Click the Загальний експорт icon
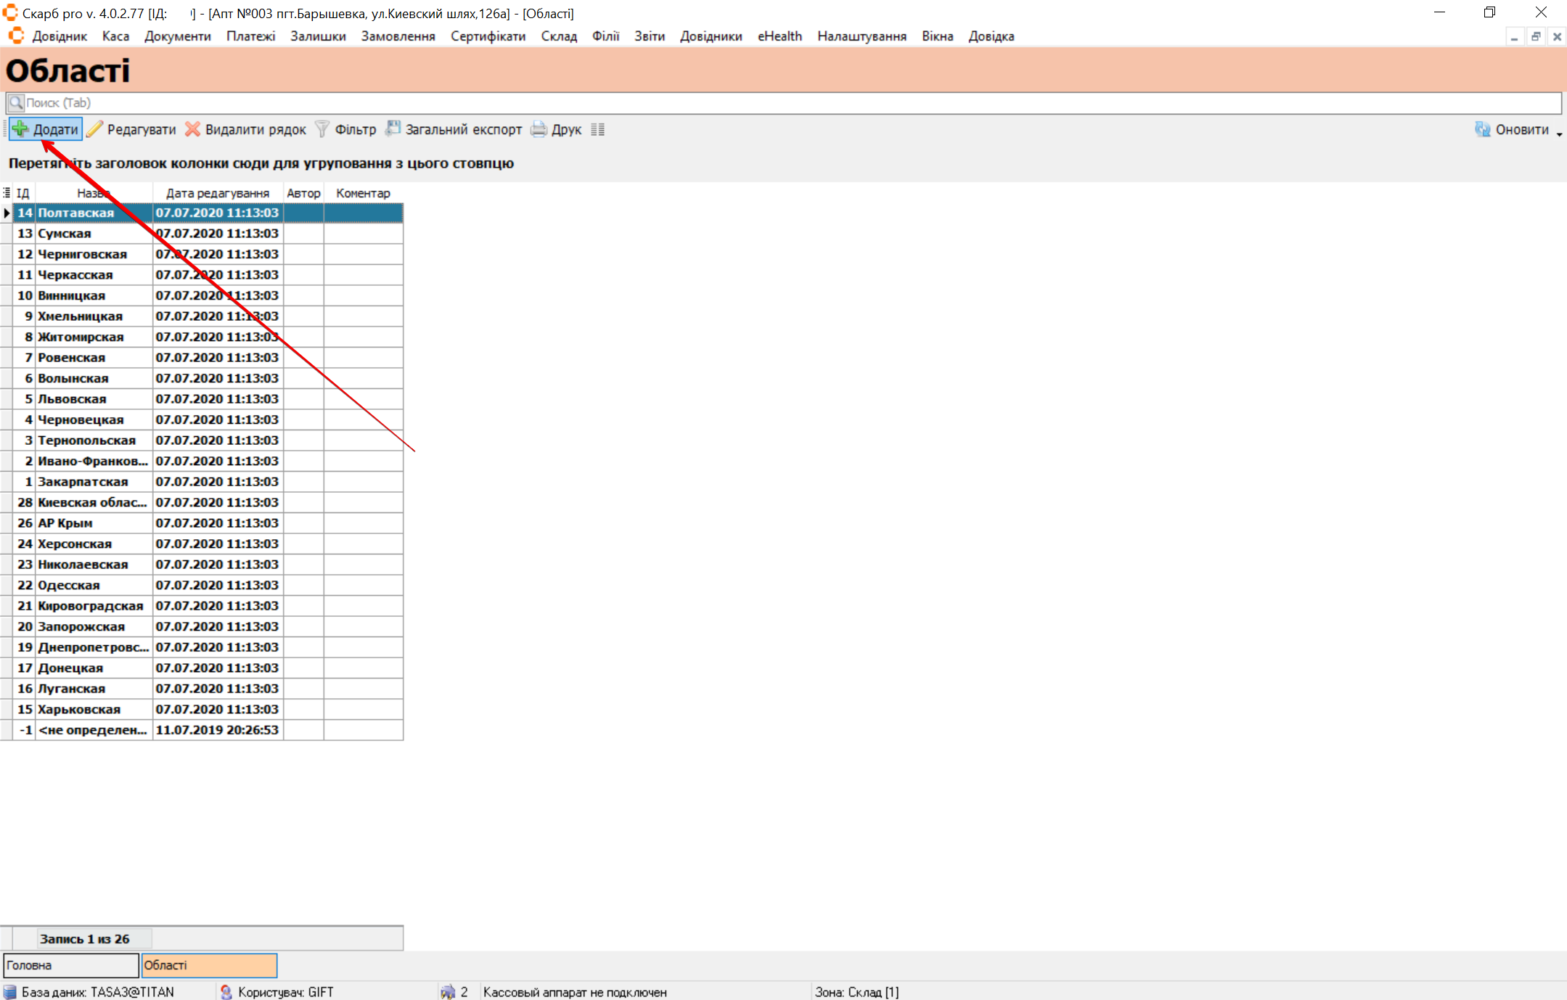Image resolution: width=1567 pixels, height=1000 pixels. pos(393,128)
